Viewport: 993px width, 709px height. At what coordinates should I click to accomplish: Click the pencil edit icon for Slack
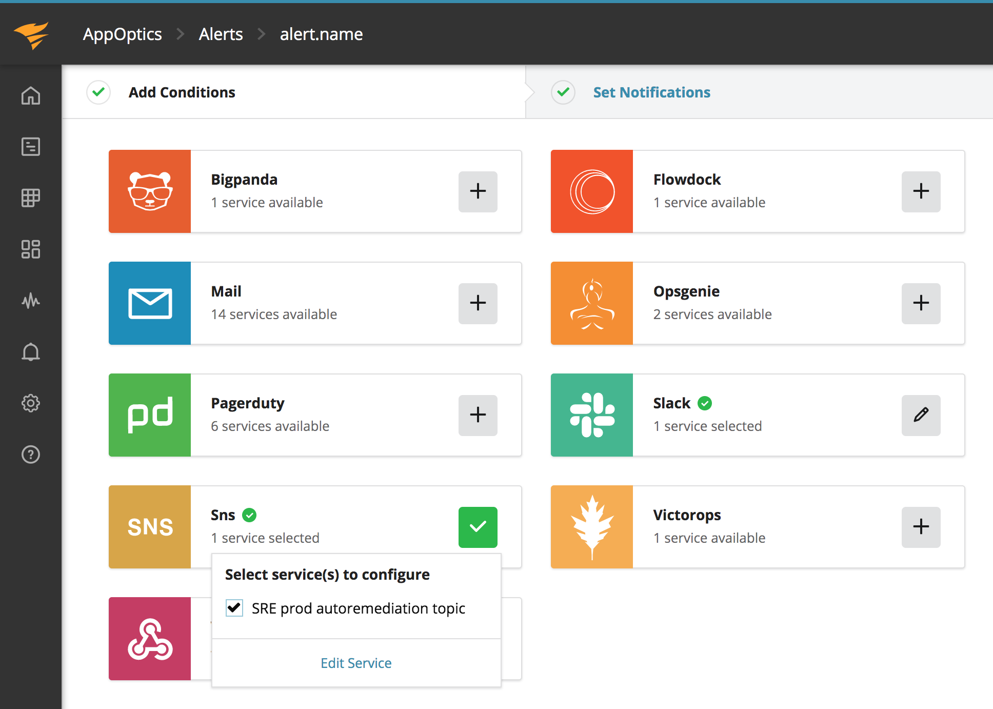[x=921, y=415]
